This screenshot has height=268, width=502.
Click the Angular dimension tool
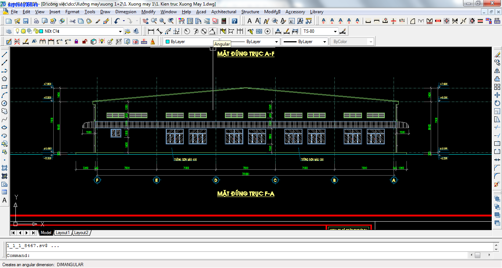(x=212, y=31)
